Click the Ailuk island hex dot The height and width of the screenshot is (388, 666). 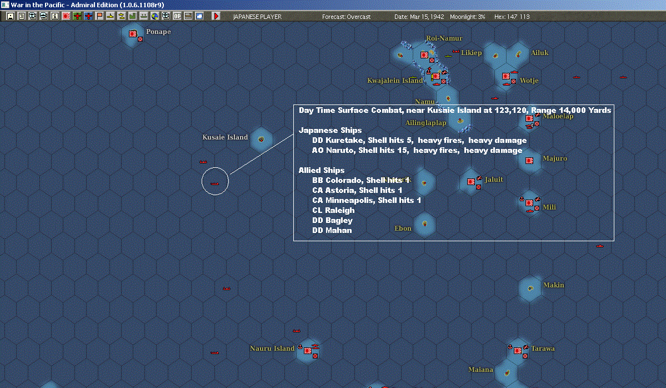tap(519, 54)
